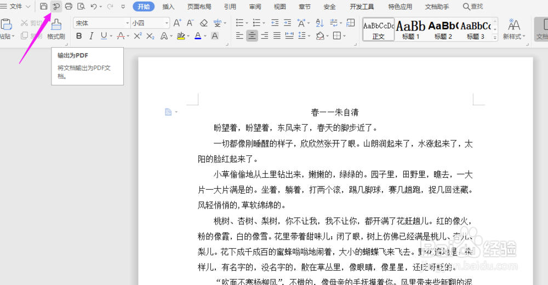Click the numbered list icon
This screenshot has height=285, width=548.
[x=256, y=23]
